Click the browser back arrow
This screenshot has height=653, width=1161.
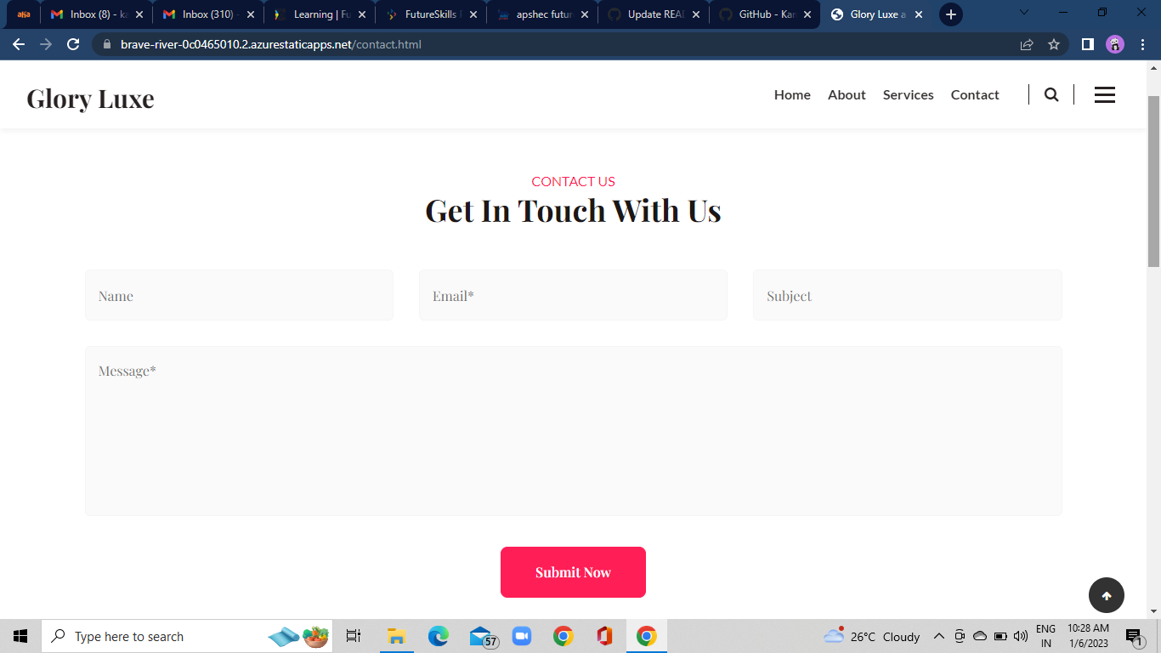point(18,44)
